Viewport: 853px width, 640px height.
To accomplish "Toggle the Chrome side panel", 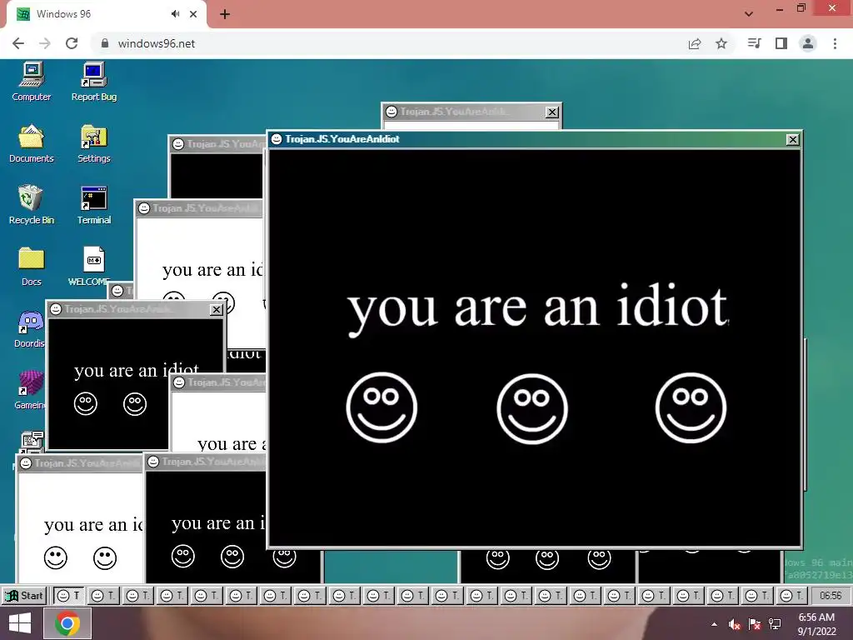I will coord(781,43).
